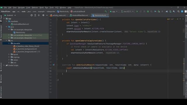Click the Attach Debugger to Android Process icon
Screen dimensions: 187x105
click(x=159, y=11)
